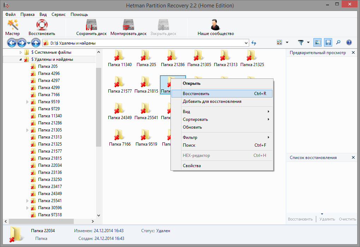Open the address bar path dropdown
This screenshot has width=360, height=247.
[x=246, y=43]
